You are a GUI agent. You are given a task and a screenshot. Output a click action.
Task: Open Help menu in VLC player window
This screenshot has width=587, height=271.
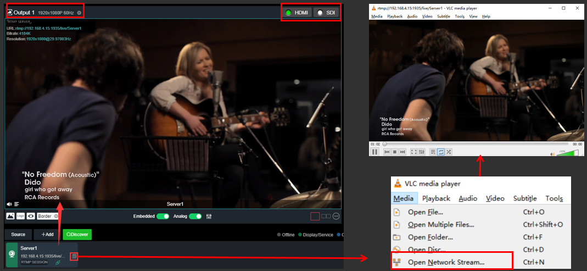pos(486,16)
